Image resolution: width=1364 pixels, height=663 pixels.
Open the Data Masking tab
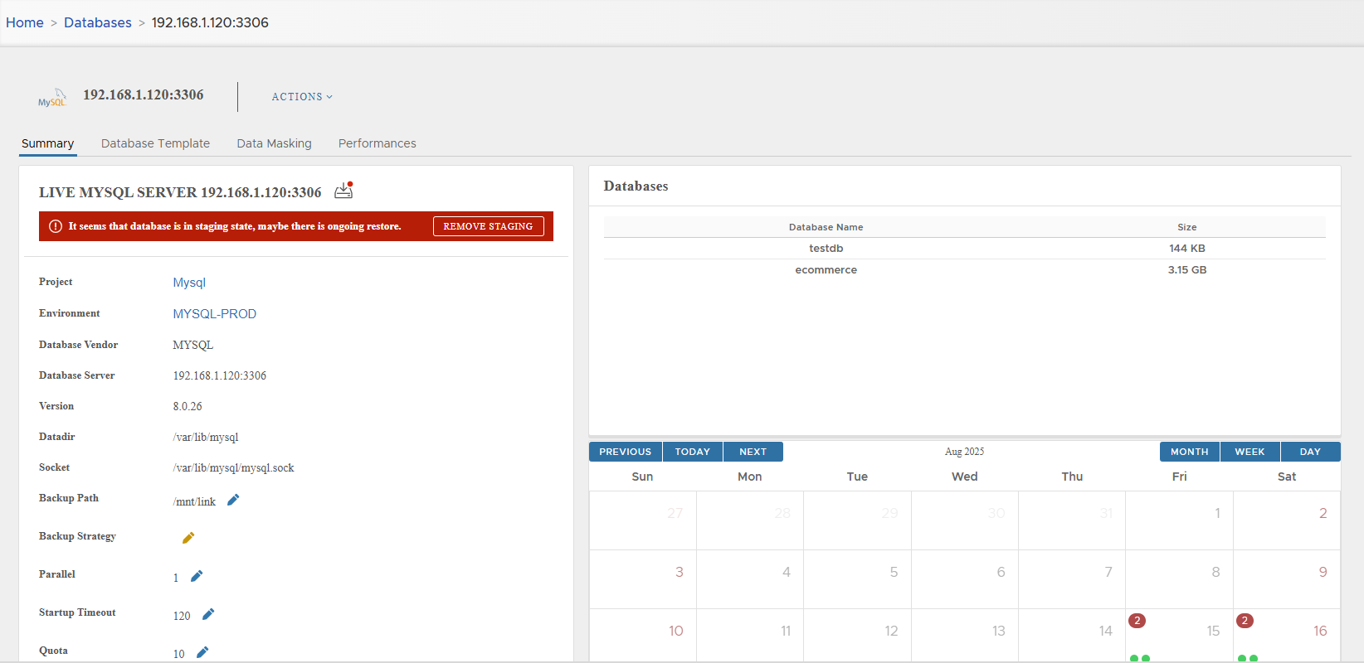coord(274,143)
